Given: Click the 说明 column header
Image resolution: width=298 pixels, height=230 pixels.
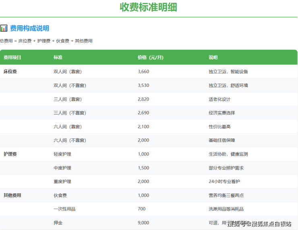Looking at the screenshot, I should [x=213, y=57].
